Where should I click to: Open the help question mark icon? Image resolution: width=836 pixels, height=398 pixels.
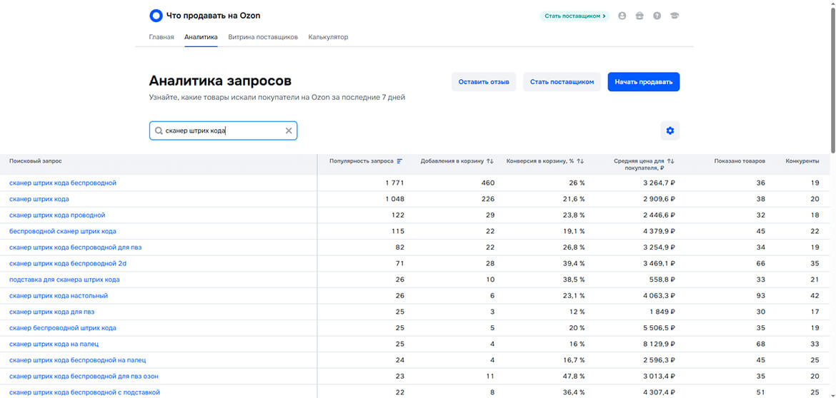pos(657,16)
